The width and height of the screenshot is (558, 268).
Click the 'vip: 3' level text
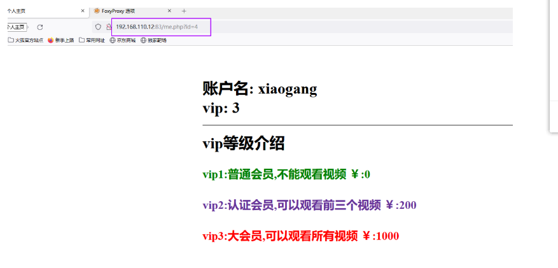click(x=221, y=108)
